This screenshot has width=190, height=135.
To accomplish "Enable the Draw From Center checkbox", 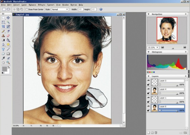I will [x=27, y=9].
